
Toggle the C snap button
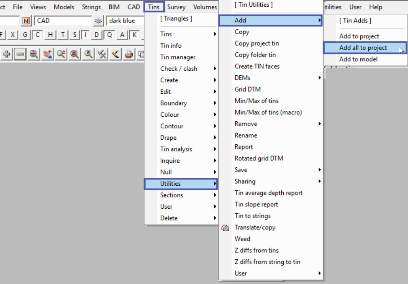[x=38, y=35]
